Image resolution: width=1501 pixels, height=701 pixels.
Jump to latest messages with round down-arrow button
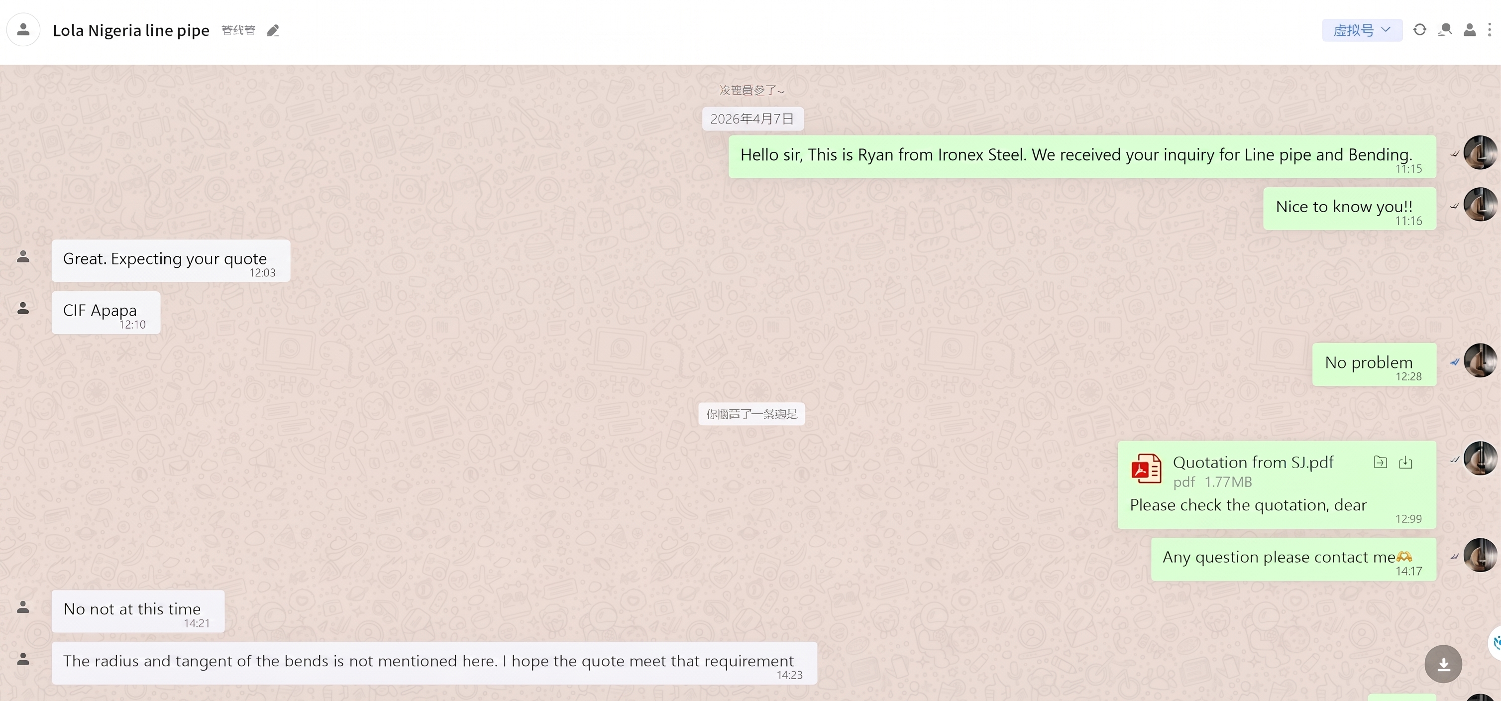coord(1443,664)
